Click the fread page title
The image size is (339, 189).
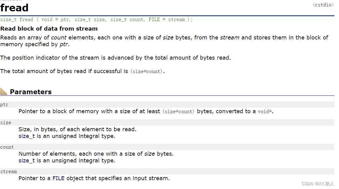click(x=14, y=8)
